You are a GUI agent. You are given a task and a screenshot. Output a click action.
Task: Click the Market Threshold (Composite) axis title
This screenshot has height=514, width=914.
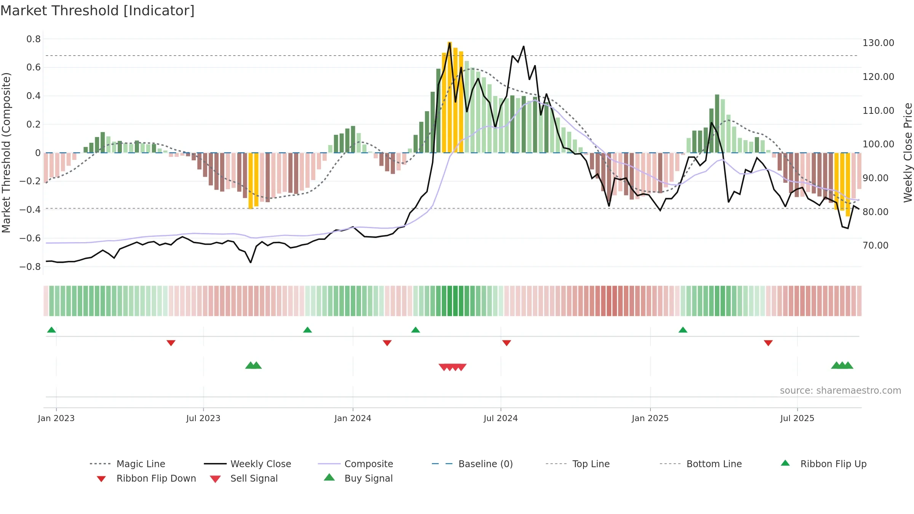tap(6, 152)
